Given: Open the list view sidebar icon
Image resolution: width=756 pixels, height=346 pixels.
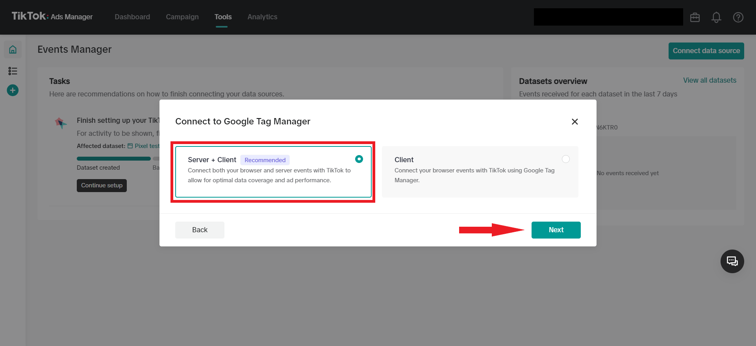Looking at the screenshot, I should point(13,71).
